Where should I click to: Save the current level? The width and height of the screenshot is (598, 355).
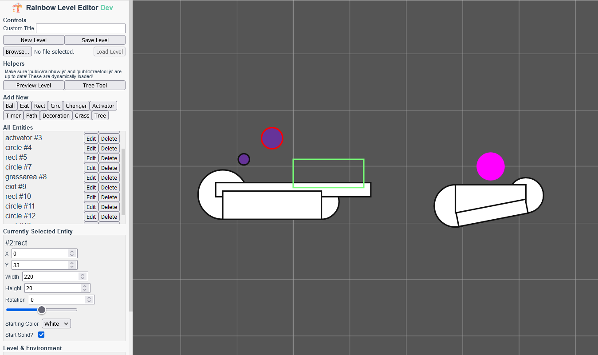click(x=94, y=40)
